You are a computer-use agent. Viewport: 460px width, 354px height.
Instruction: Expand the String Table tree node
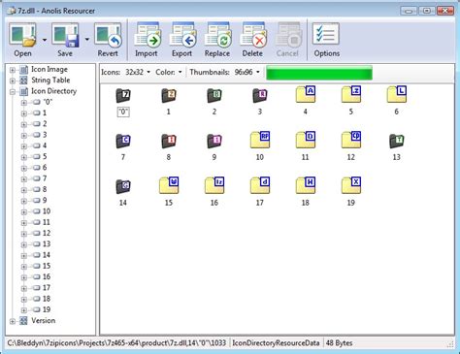coord(13,80)
